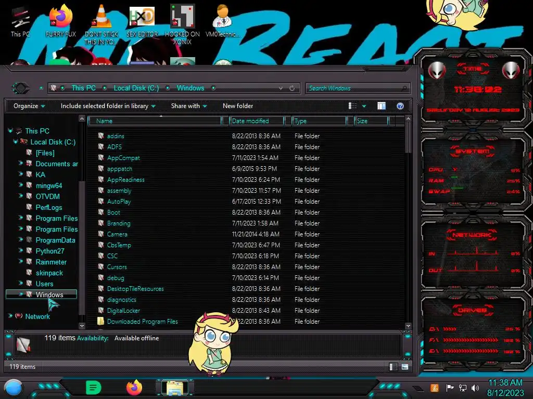Viewport: 533px width, 399px height.
Task: Select the mingw64 folder in tree
Action: [x=49, y=185]
